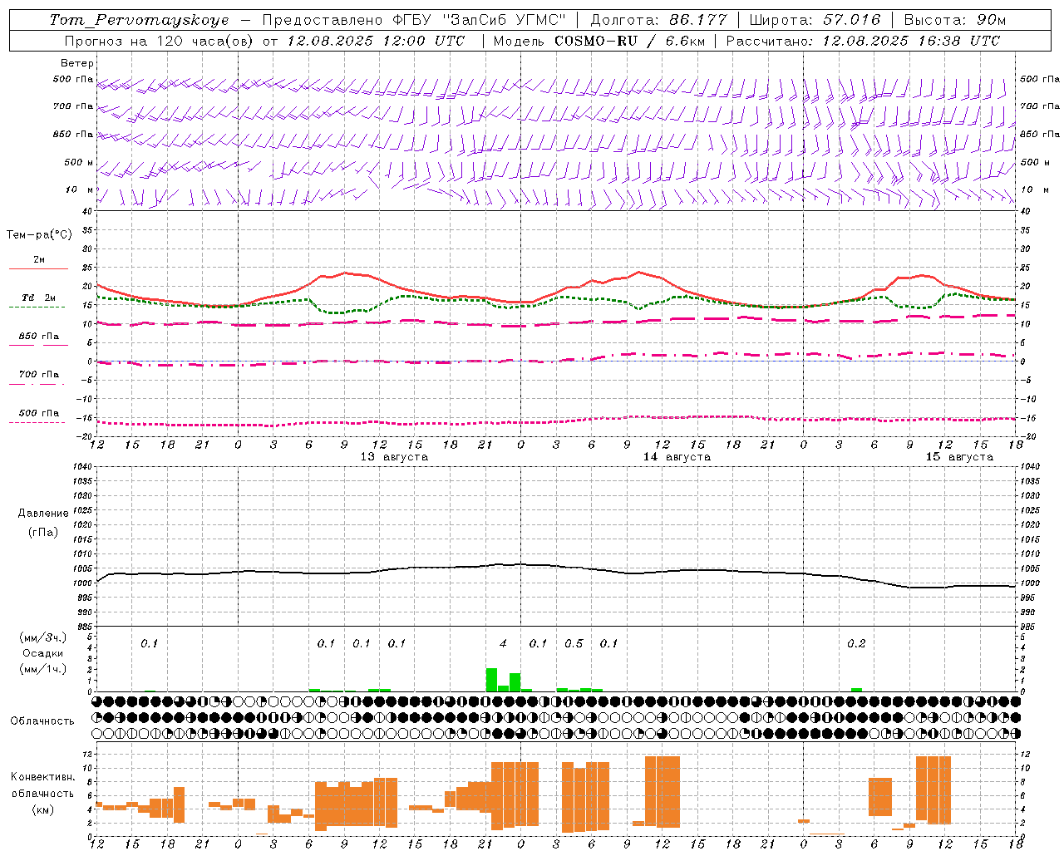Click the Ветер panel label
Viewport: 1064px width, 851px height.
[x=77, y=63]
